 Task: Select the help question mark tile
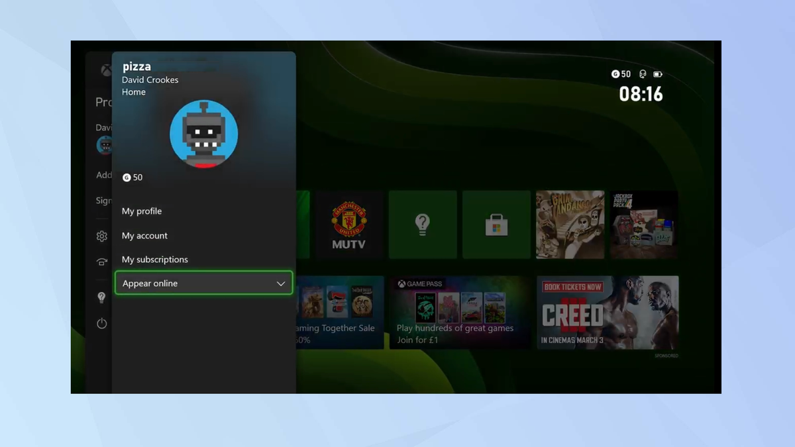[x=423, y=224]
